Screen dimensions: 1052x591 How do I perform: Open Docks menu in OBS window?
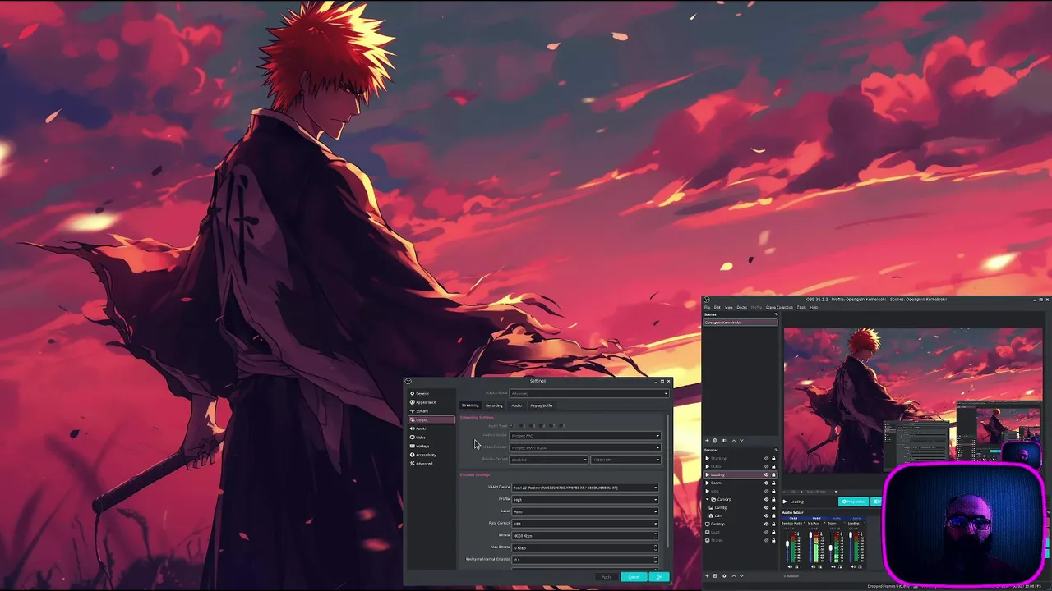coord(741,307)
